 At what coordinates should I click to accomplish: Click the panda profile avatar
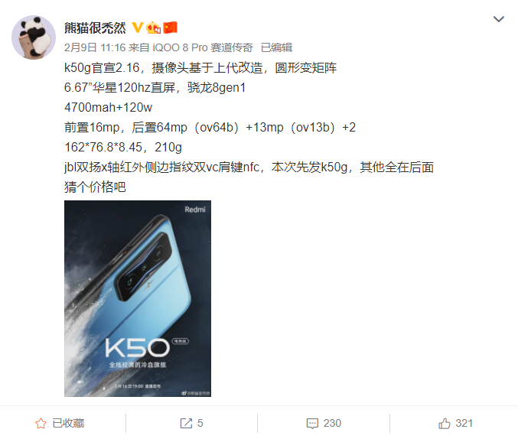click(x=34, y=37)
